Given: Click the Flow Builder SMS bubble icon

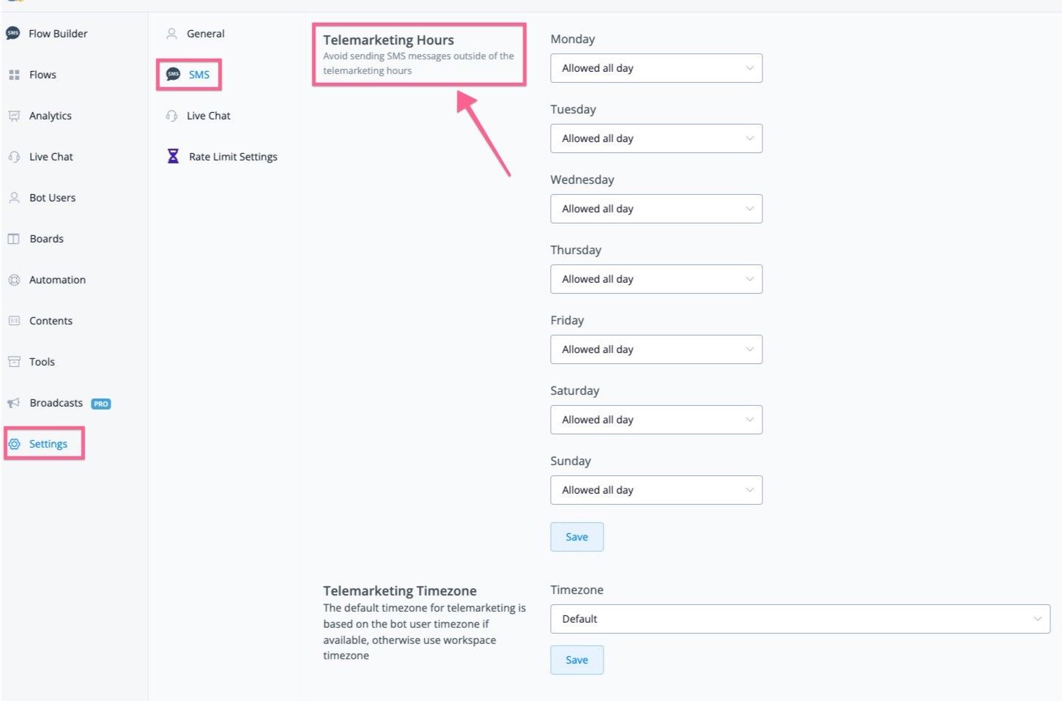Looking at the screenshot, I should pyautogui.click(x=13, y=33).
